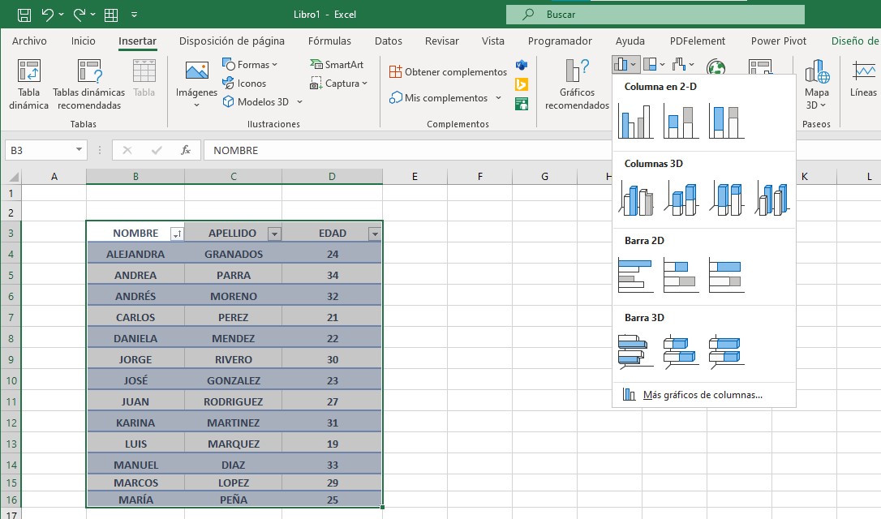Save the workbook from Quick Access toolbar
The width and height of the screenshot is (881, 519).
point(23,14)
